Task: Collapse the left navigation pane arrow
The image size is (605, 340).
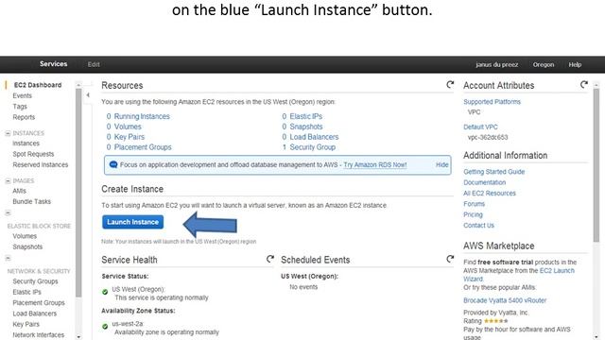Action: (88, 94)
